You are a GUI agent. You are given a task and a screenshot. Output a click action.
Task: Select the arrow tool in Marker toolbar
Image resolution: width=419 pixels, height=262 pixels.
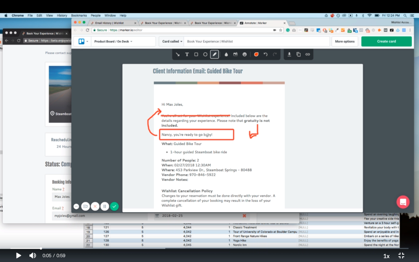(178, 54)
